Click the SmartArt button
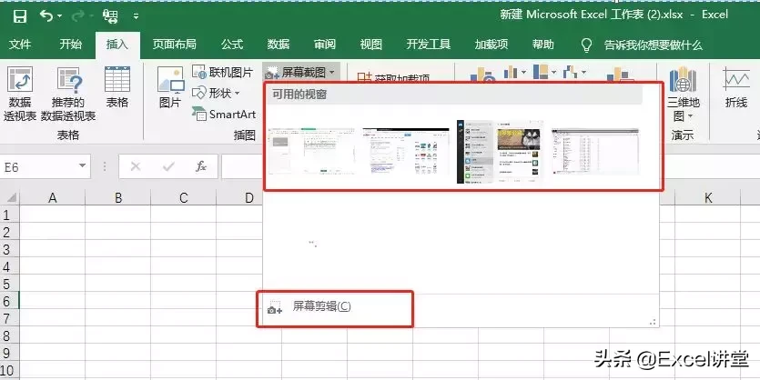 tap(224, 115)
